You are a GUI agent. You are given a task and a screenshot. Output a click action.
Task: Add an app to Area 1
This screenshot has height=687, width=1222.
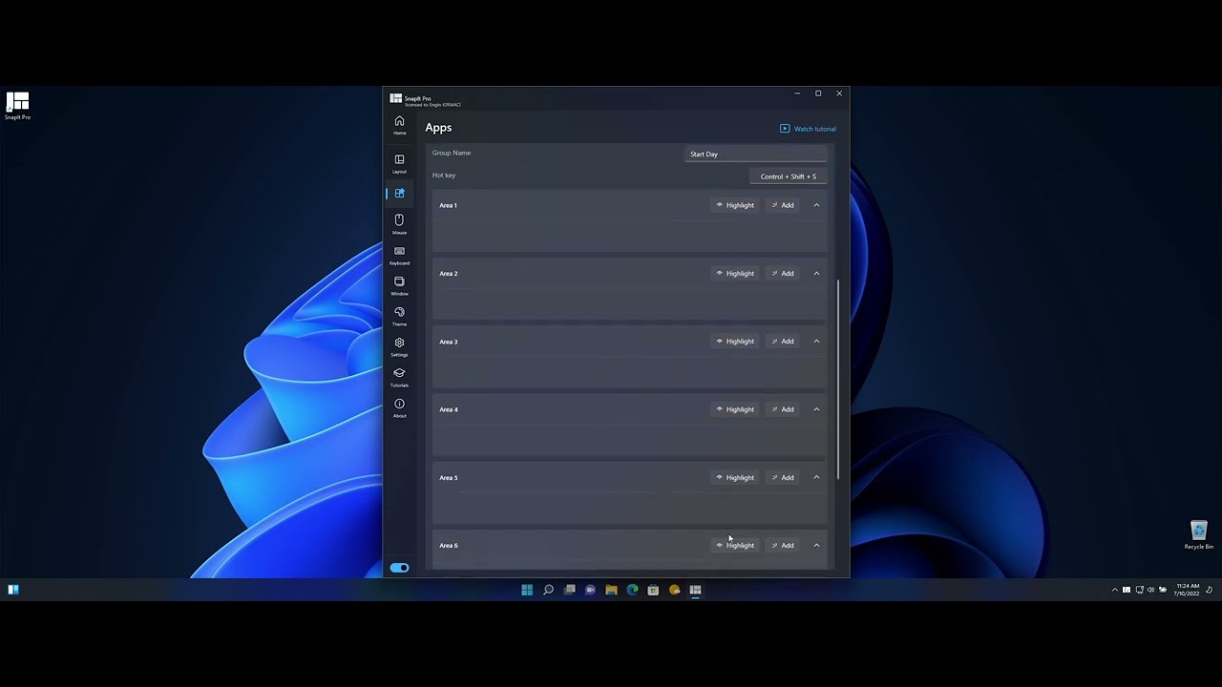coord(783,205)
